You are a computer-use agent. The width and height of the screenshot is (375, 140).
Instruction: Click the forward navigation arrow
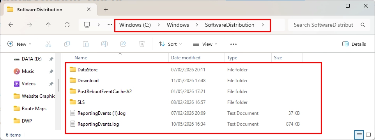pos(29,25)
